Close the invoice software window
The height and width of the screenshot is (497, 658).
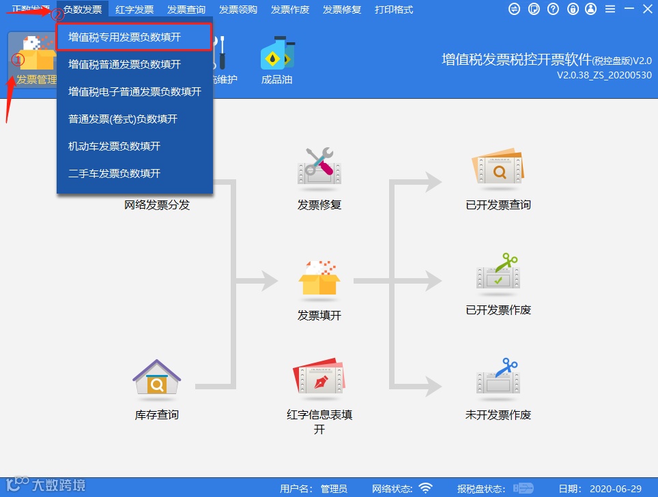tap(648, 9)
